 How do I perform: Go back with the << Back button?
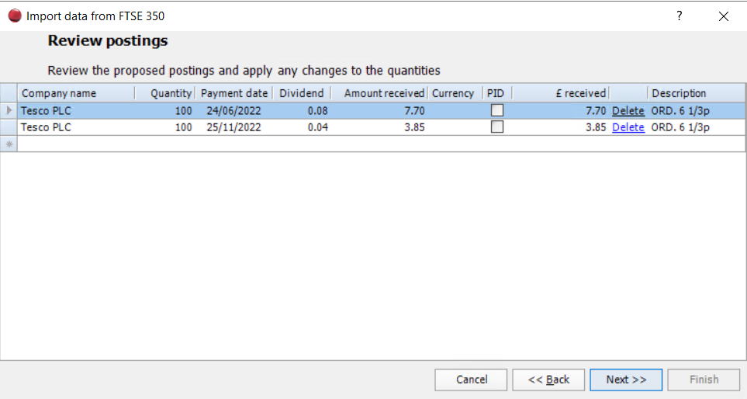(x=548, y=380)
